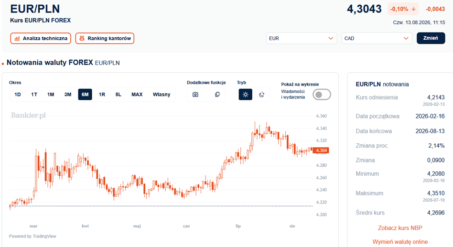This screenshot has height=247, width=453.
Task: Select the 1M period
Action: pyautogui.click(x=51, y=95)
